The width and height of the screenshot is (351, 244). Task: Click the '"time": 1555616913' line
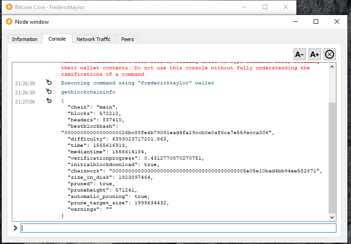click(x=98, y=145)
